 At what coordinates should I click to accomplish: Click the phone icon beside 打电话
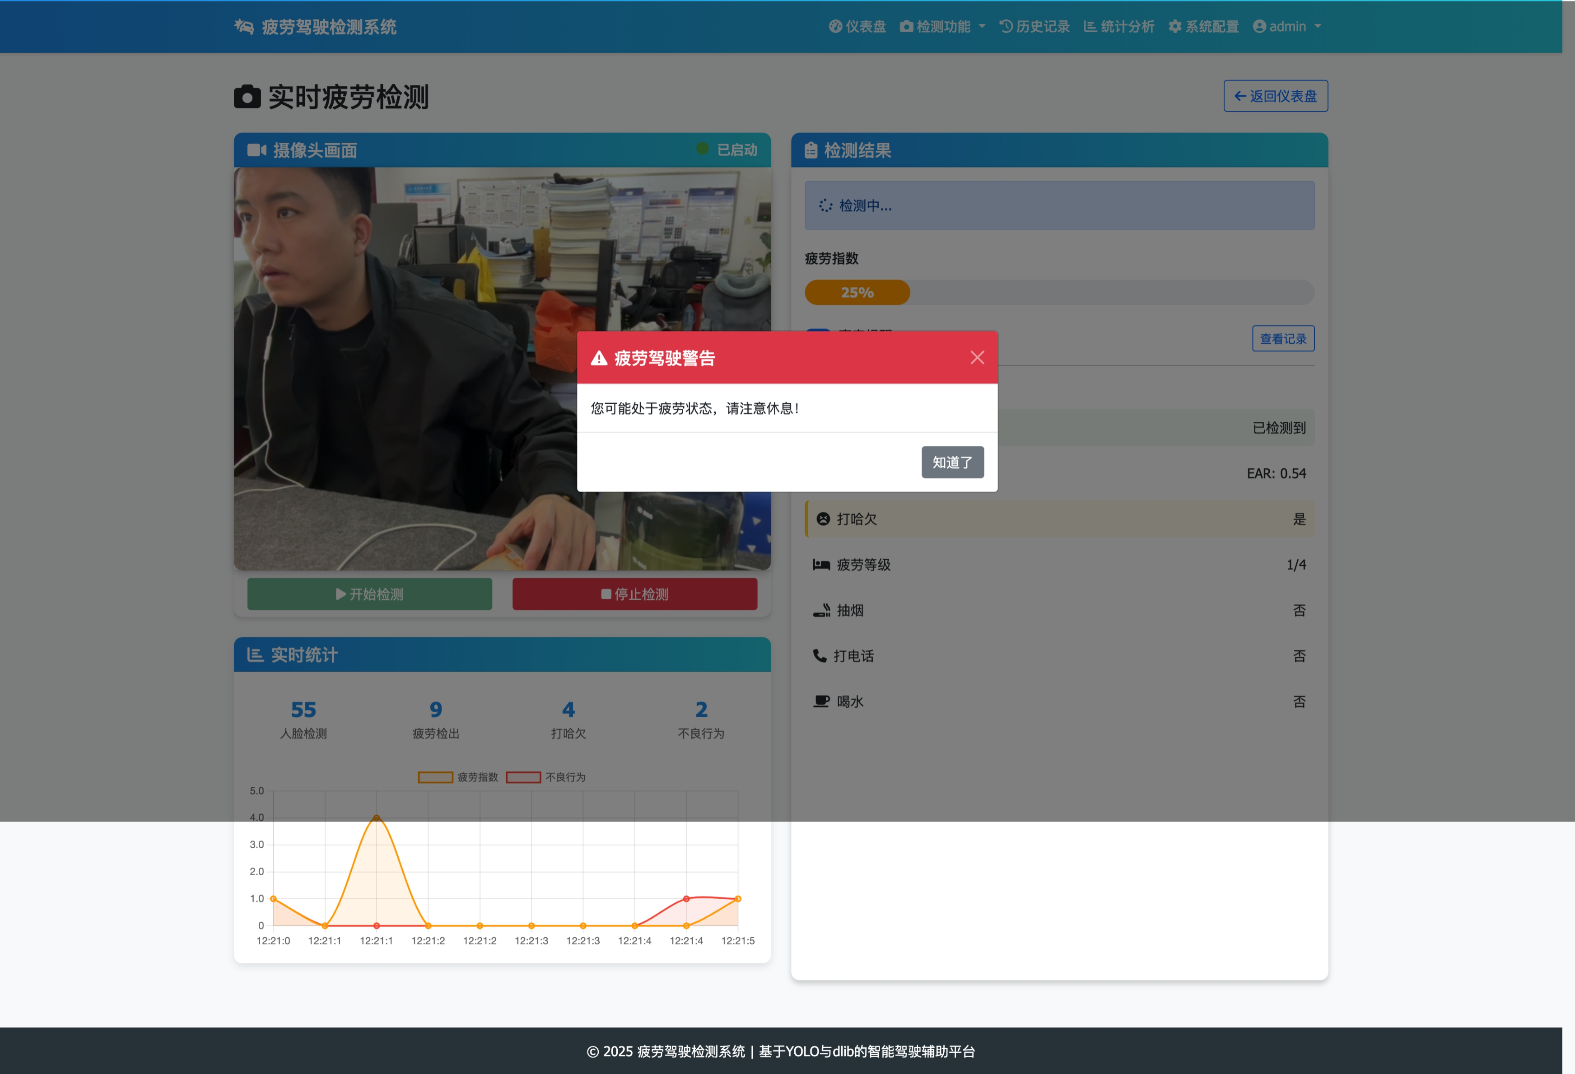tap(820, 656)
